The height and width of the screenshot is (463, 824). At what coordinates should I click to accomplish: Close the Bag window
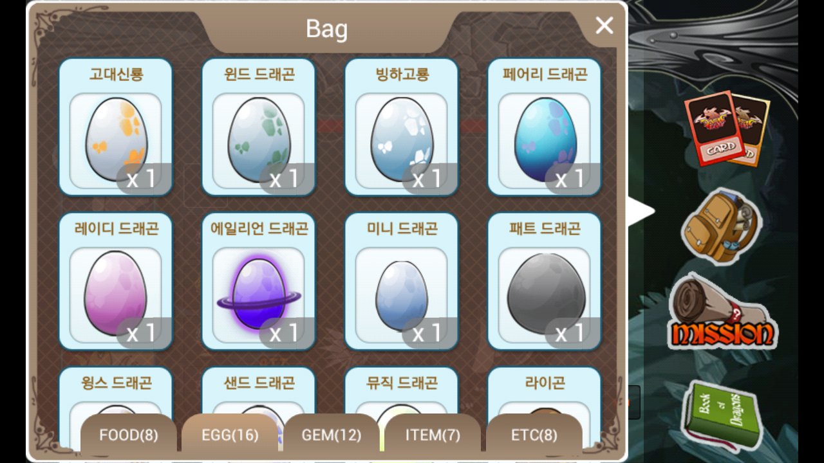604,26
